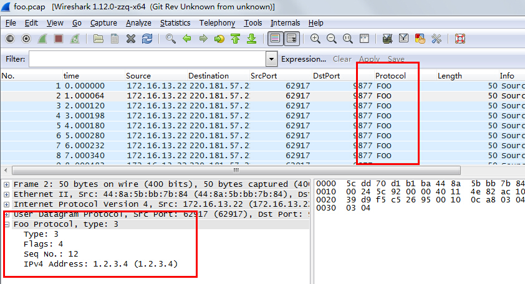This screenshot has height=284, width=525.
Task: Edit display filters icon
Action: coord(404,39)
